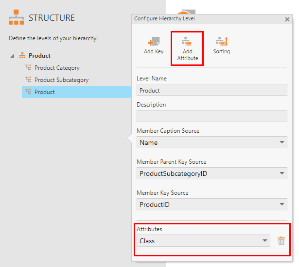Click the Add Key icon
This screenshot has width=299, height=267.
(154, 42)
